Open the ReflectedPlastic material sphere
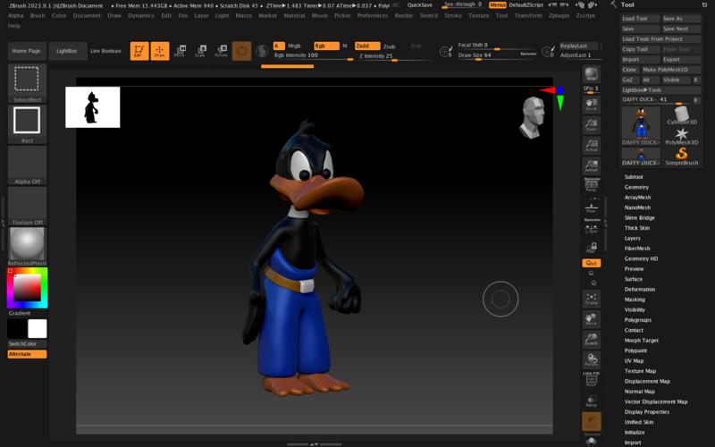715x447 pixels. 27,246
